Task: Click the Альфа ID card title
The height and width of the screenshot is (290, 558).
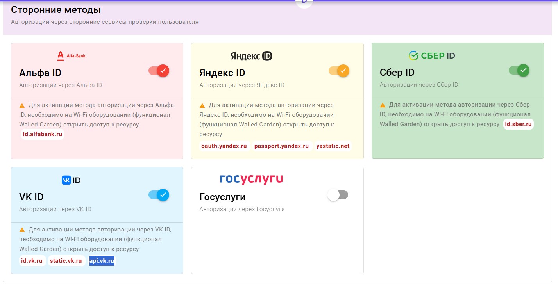Action: coord(40,73)
